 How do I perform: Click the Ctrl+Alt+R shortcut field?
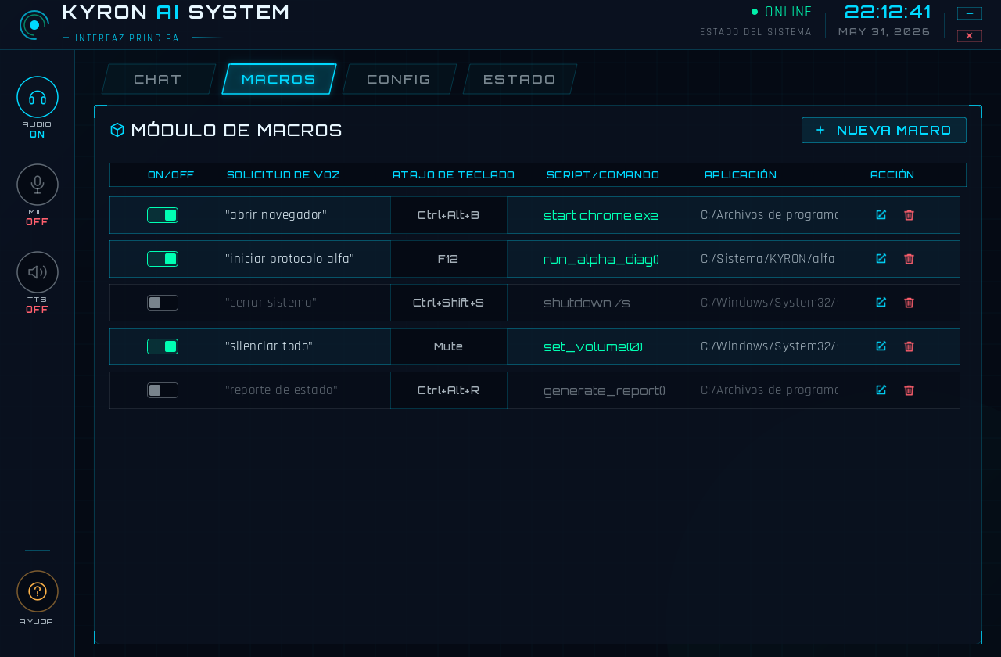click(449, 390)
